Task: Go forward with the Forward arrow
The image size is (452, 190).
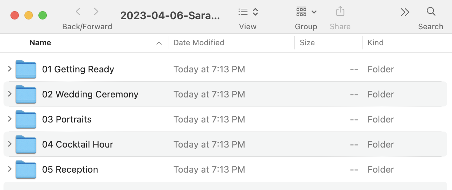Action: (96, 12)
